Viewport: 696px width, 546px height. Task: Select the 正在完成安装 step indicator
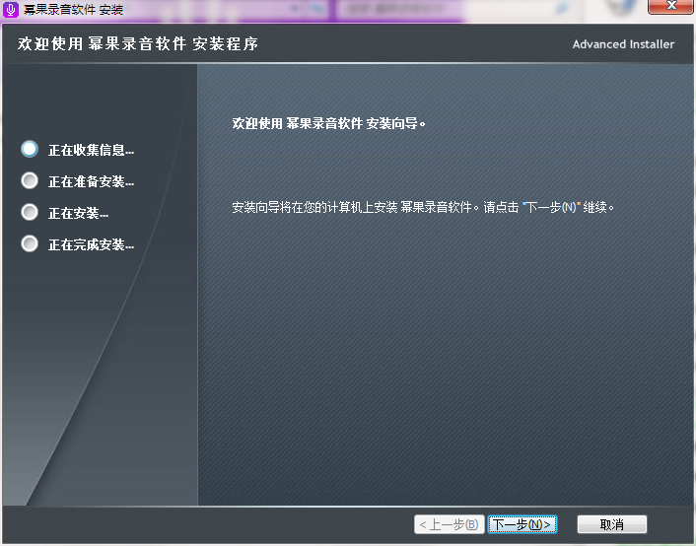(x=30, y=243)
